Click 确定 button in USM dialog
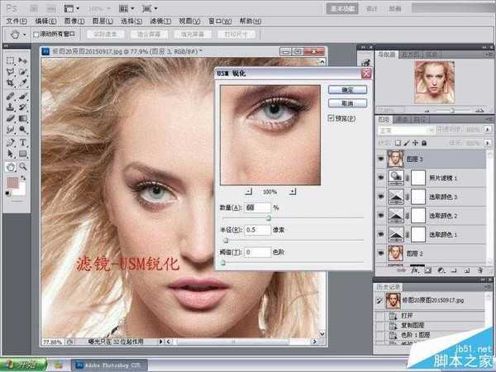 click(347, 90)
